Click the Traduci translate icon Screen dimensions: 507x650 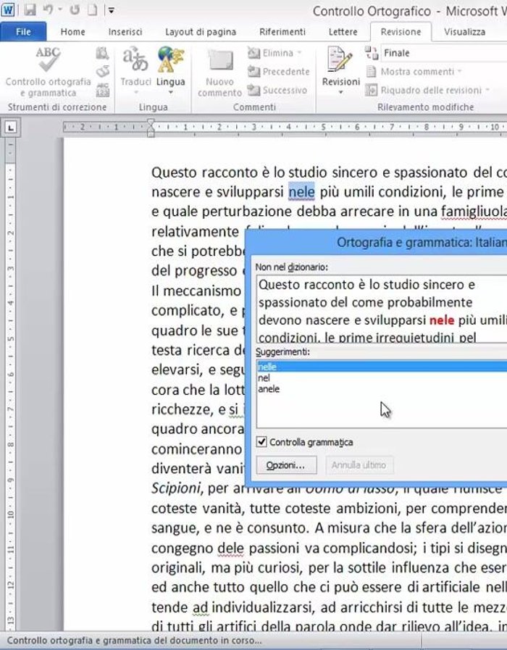click(x=135, y=59)
